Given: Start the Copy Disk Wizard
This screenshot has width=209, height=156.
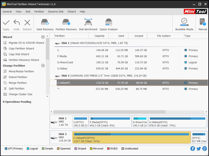Looking at the screenshot, I should (x=16, y=54).
